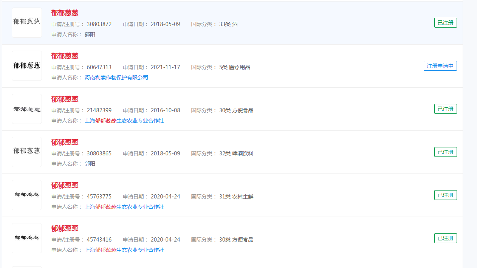Open the thumbnail for the 农林生鲜 trademark record
This screenshot has width=477, height=268.
[x=26, y=195]
